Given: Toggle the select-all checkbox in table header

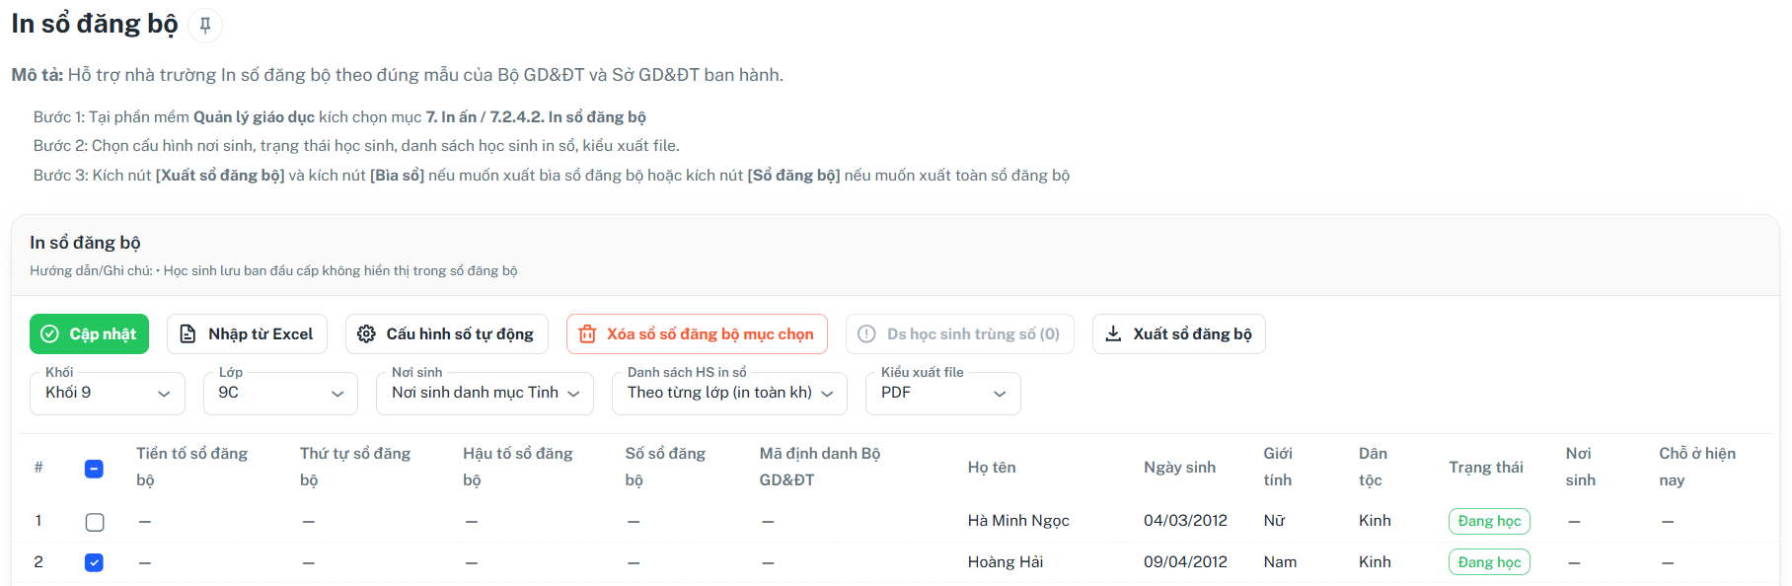Looking at the screenshot, I should point(94,469).
